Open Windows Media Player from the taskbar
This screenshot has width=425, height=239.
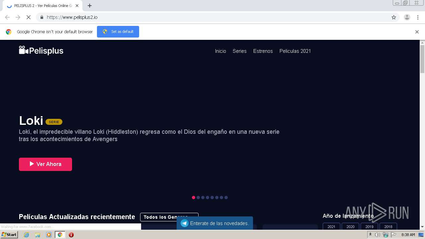tap(49, 235)
